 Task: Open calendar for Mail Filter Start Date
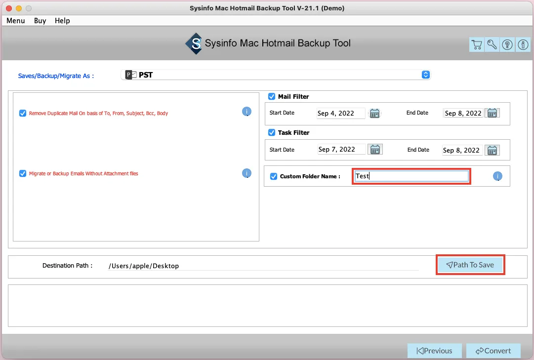point(374,113)
